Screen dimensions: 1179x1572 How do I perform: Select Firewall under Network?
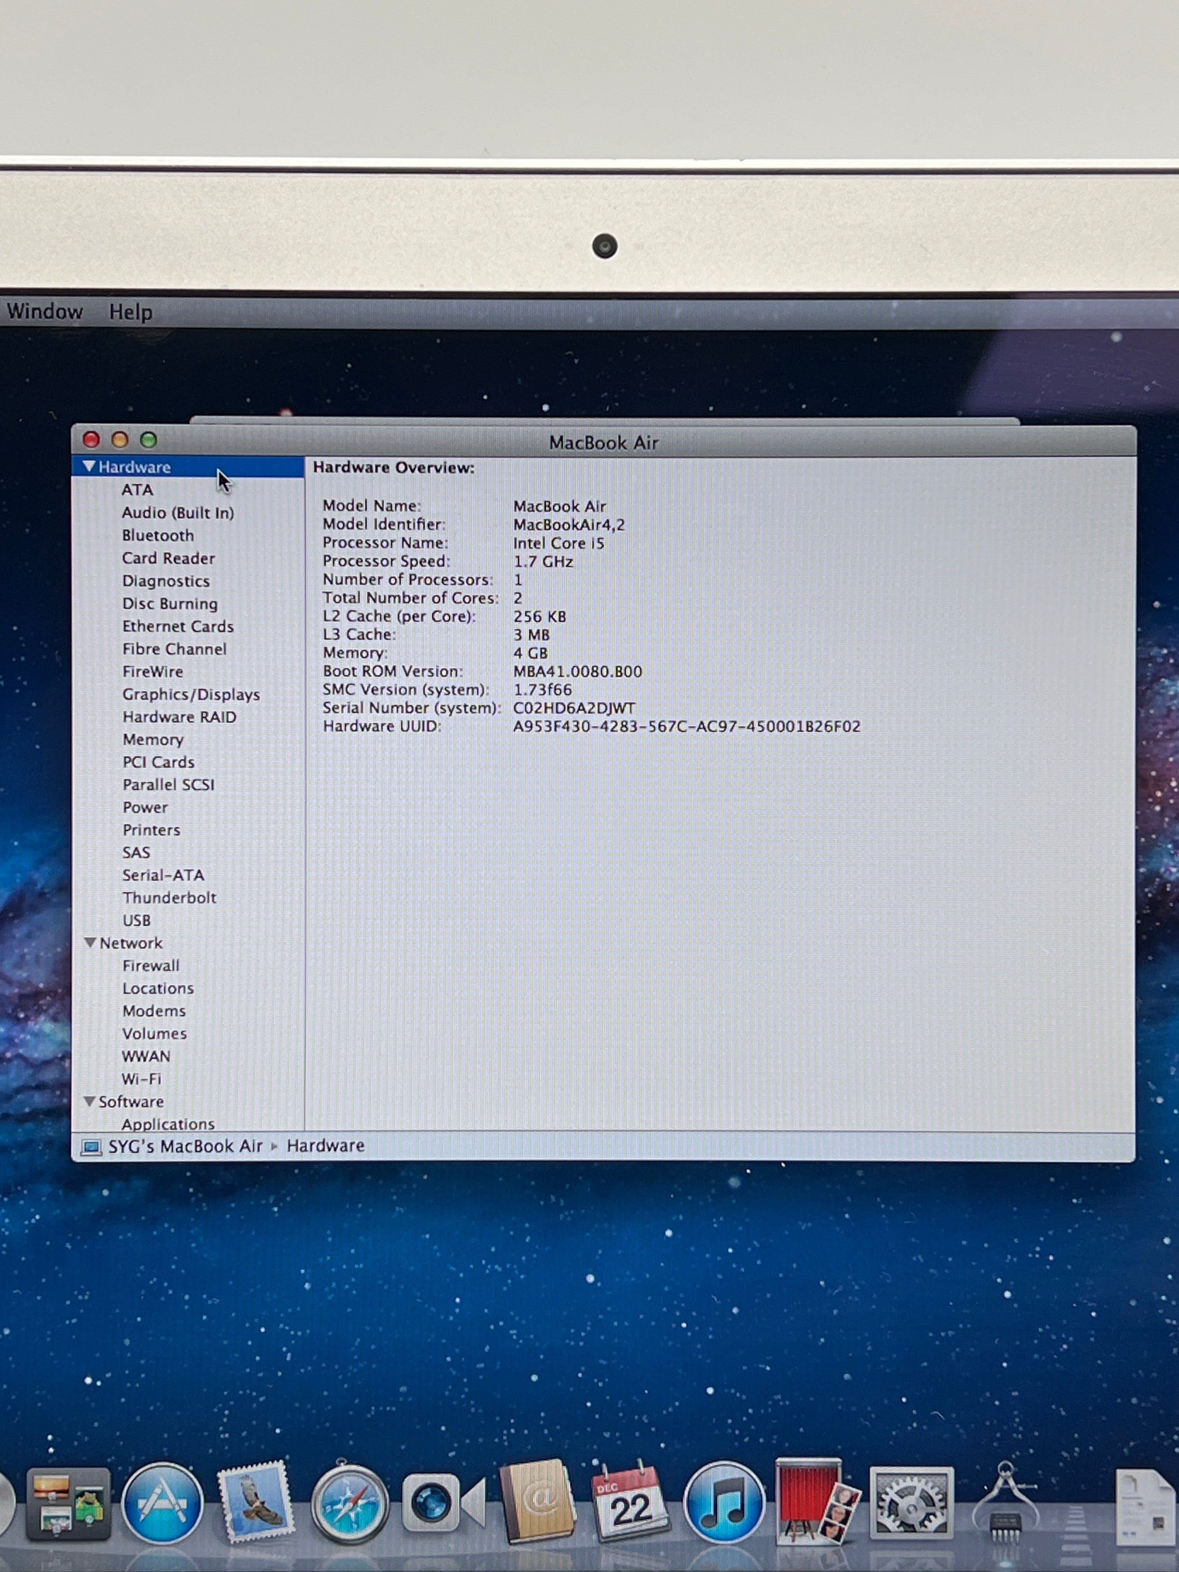coord(150,966)
